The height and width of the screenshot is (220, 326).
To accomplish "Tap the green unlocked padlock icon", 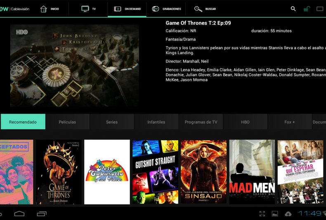I will (307, 9).
